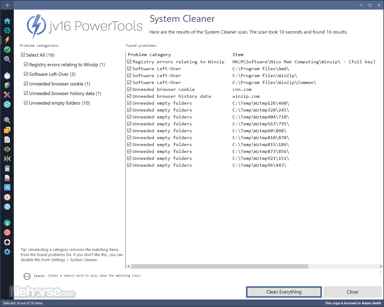Select the item text C:\Temp\Wztmp921\151\
This screenshot has width=384, height=307.
coord(261,158)
